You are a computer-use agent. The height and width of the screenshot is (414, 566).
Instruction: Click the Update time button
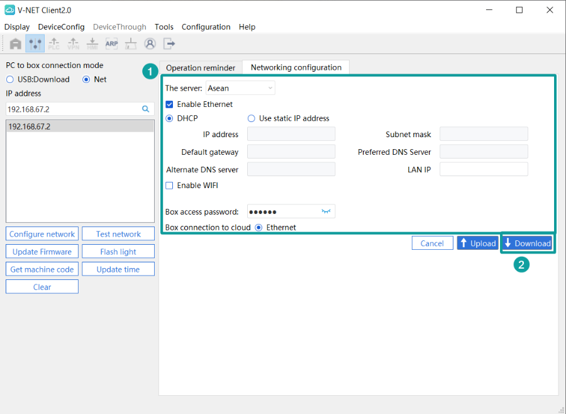[118, 269]
